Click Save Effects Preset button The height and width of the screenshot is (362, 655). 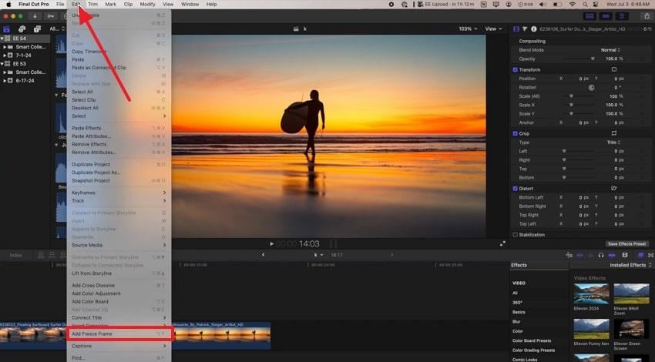point(627,244)
